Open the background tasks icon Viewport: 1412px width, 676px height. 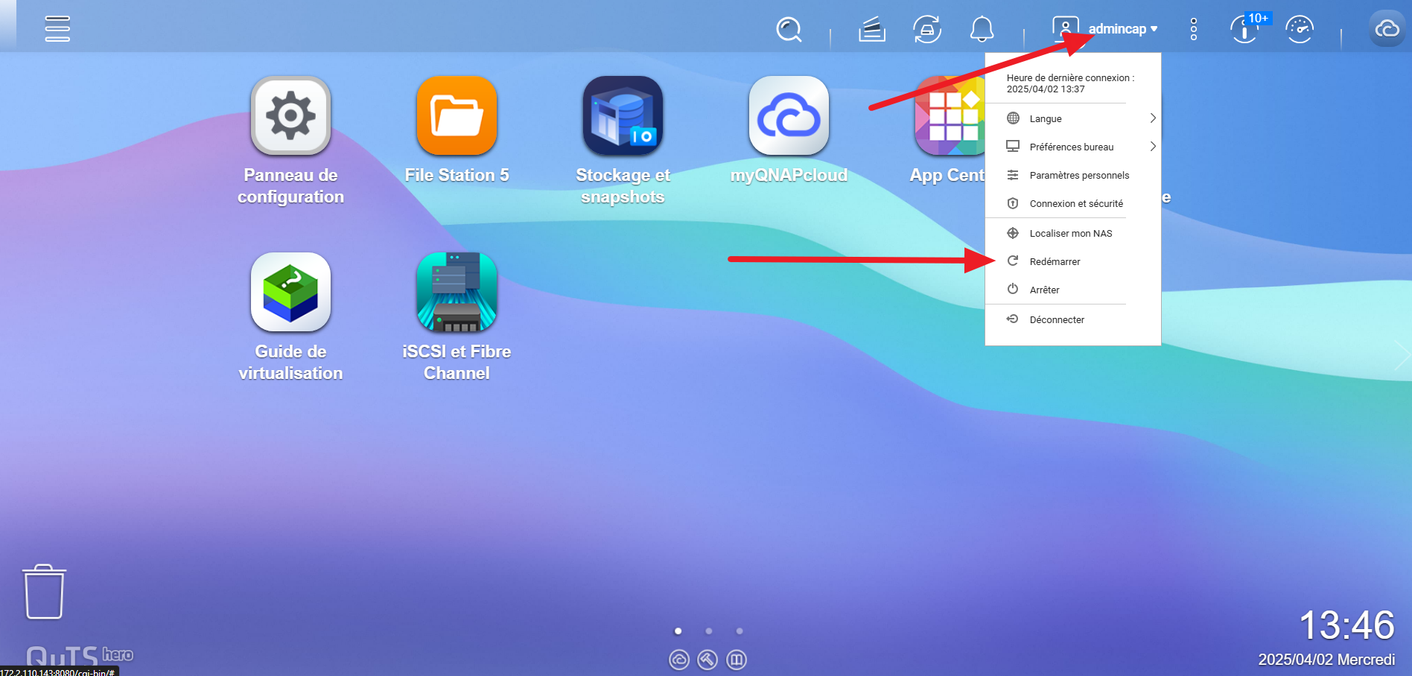tap(872, 30)
